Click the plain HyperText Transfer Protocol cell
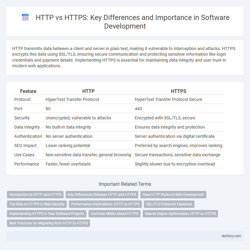This screenshot has width=250, height=250. [x=88, y=99]
